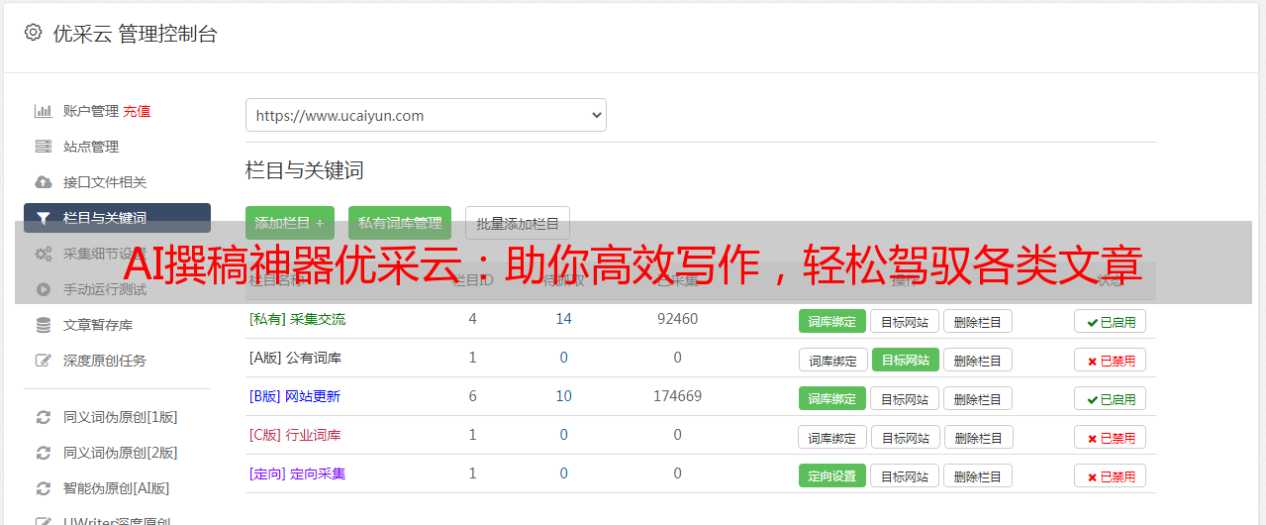Click 词库绑定 for 公有词库 row
This screenshot has width=1266, height=525.
click(x=833, y=360)
